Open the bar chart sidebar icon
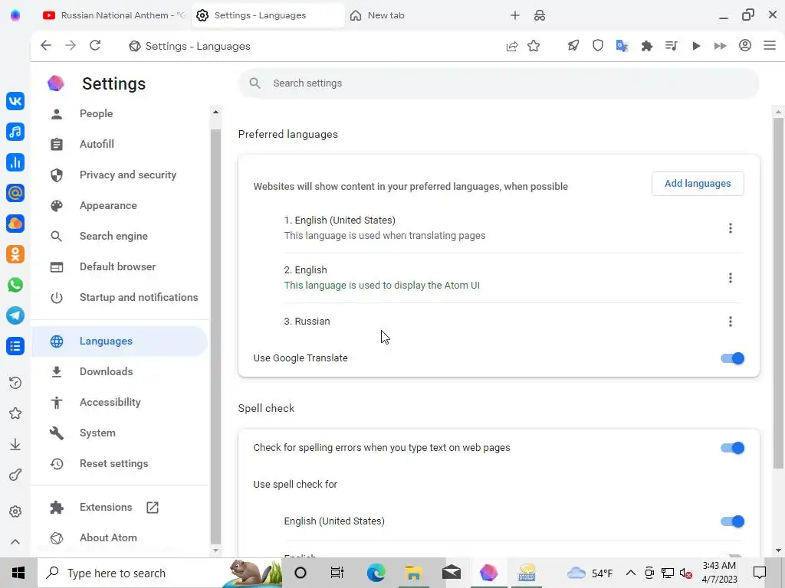The height and width of the screenshot is (588, 785). (x=15, y=162)
